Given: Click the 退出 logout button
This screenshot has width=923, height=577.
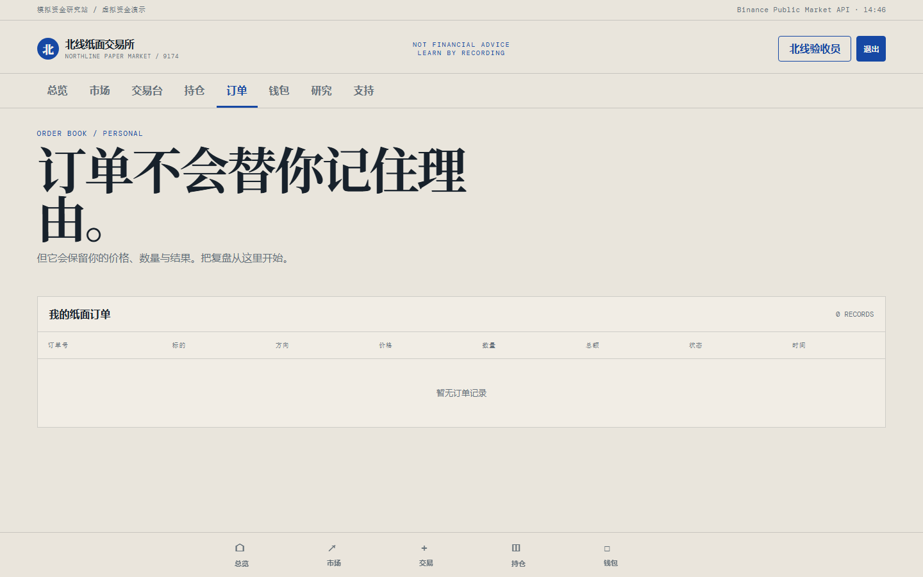Looking at the screenshot, I should [x=871, y=49].
